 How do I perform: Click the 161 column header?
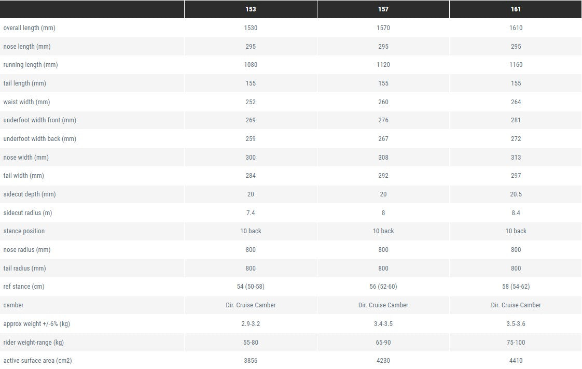point(516,9)
